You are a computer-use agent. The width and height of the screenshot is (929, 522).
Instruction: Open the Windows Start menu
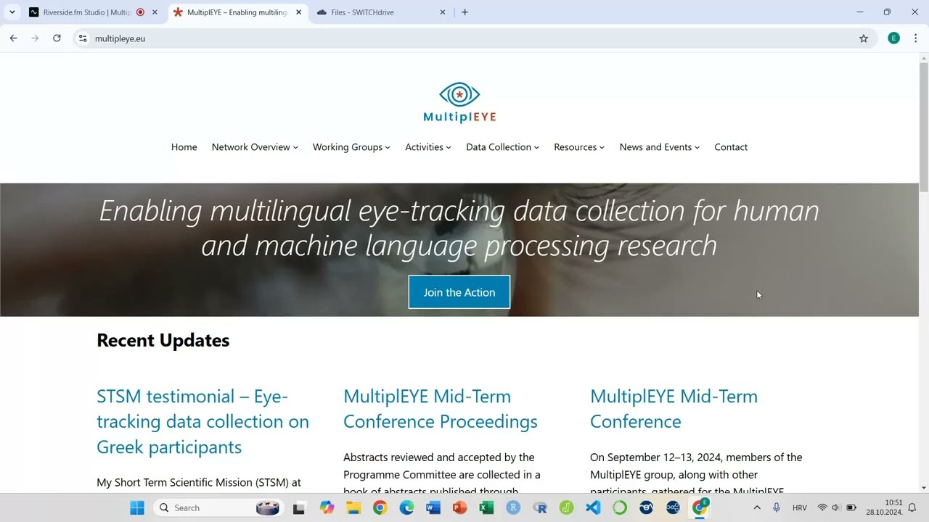(x=137, y=507)
